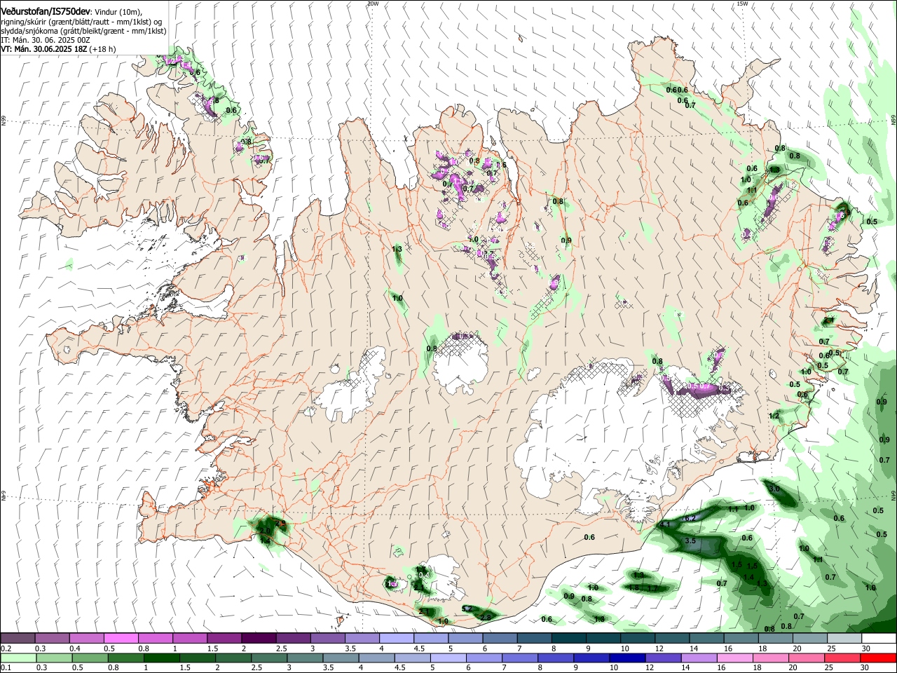Image resolution: width=897 pixels, height=673 pixels.
Task: Click the 6.2 precipitation value off the southeast coast
Action: (690, 518)
